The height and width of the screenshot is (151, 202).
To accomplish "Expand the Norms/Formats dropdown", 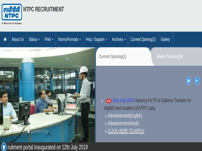I will (x=69, y=39).
